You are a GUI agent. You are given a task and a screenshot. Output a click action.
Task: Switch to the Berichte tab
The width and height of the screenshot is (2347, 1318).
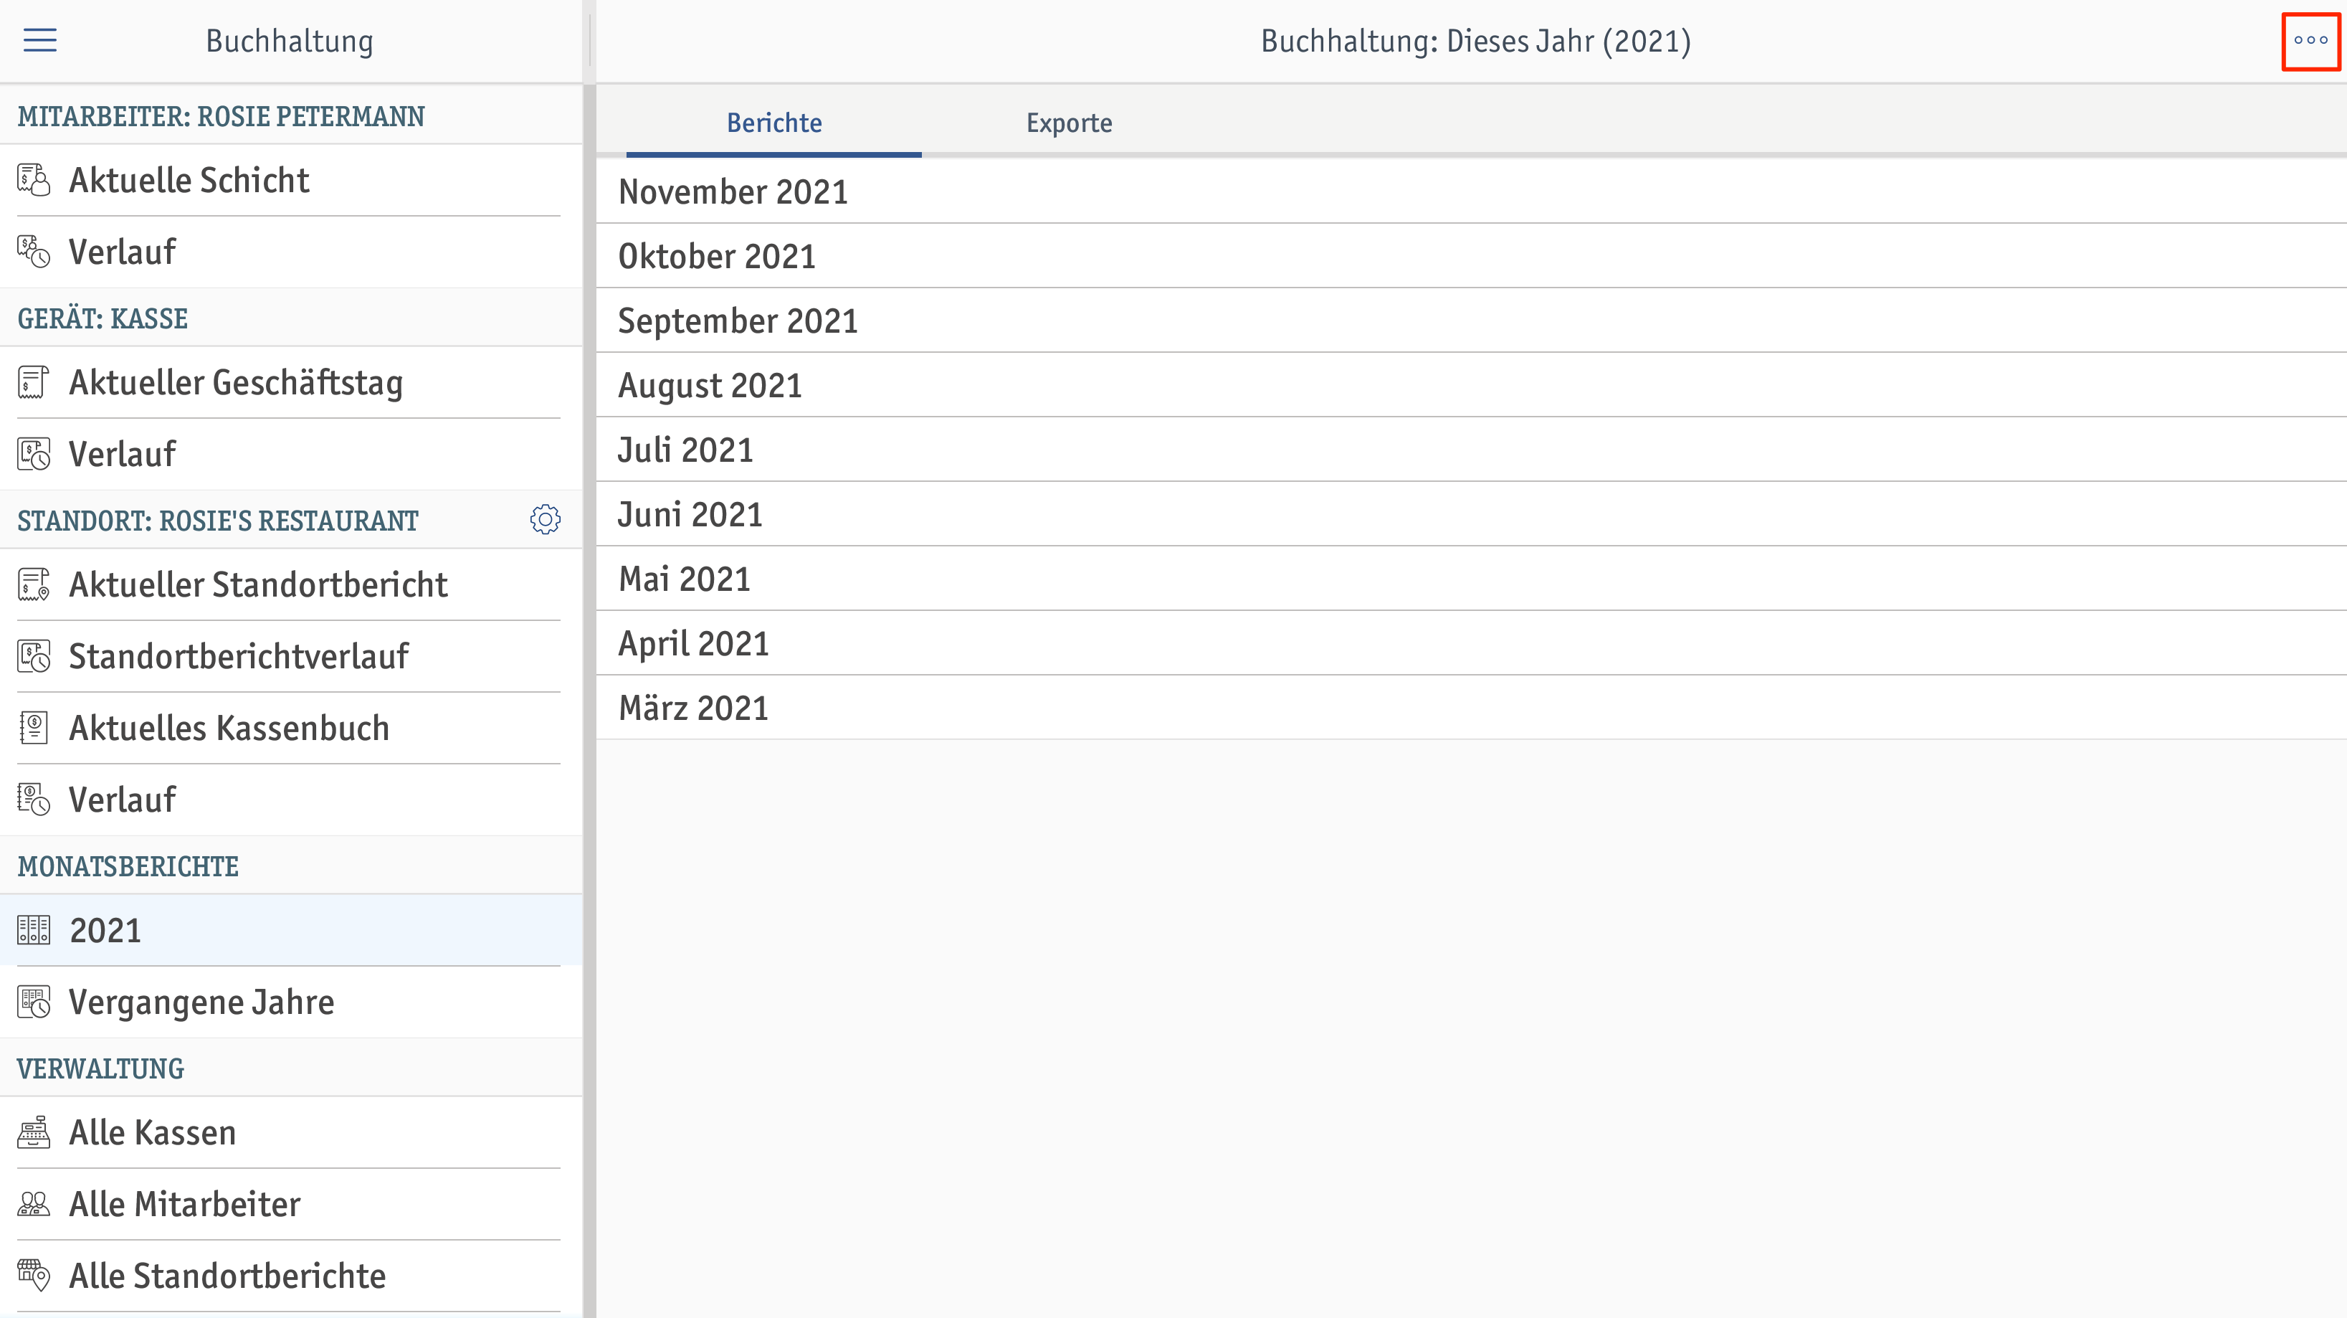773,123
